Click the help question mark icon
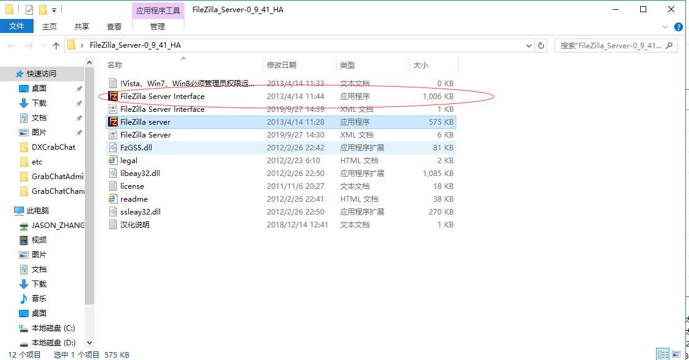The height and width of the screenshot is (360, 689). (679, 28)
